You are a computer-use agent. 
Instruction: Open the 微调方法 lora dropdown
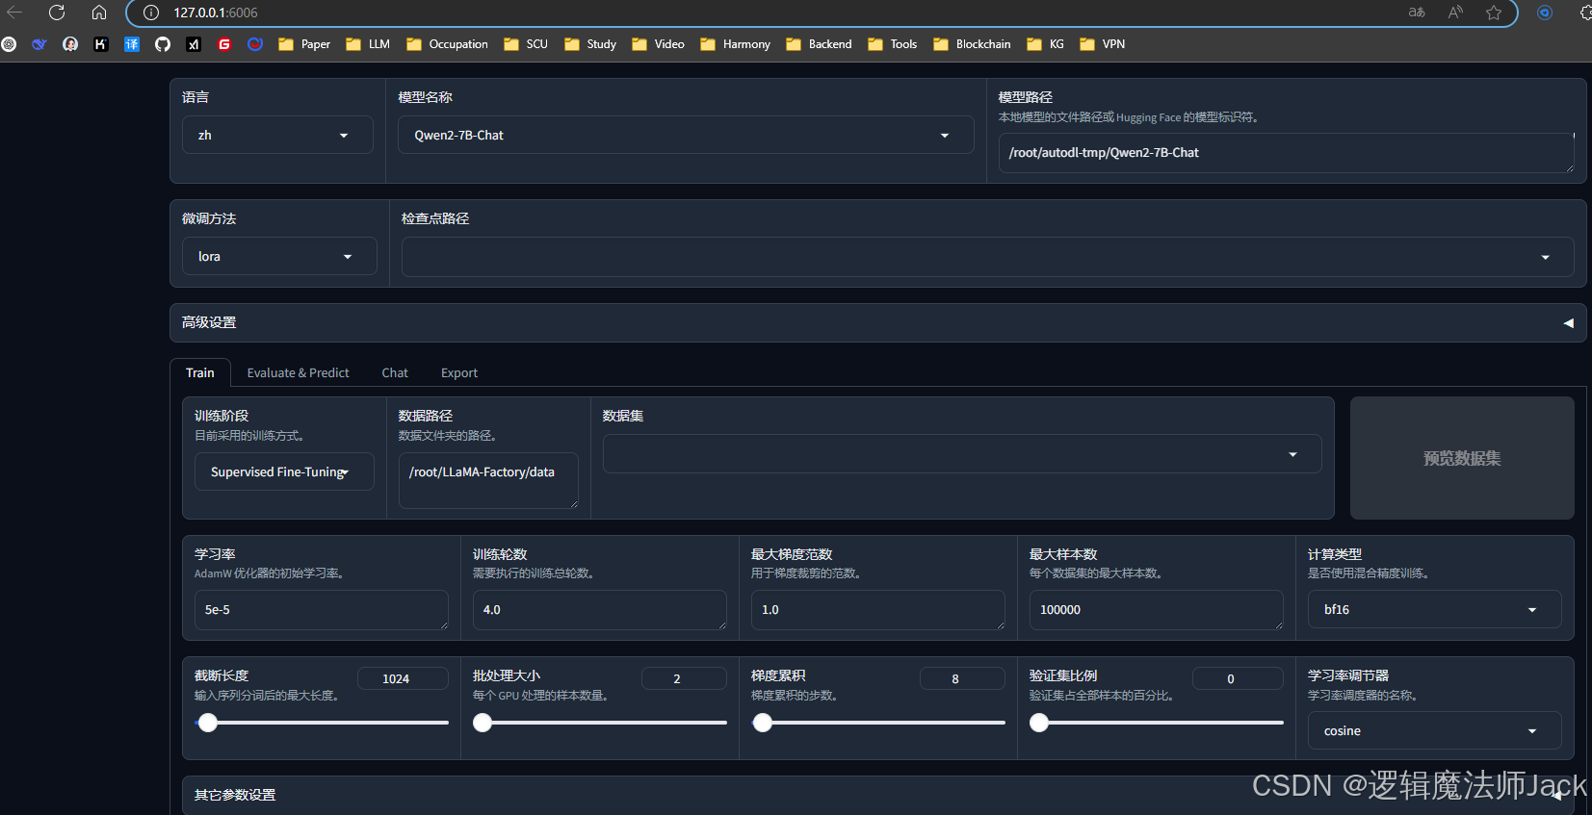pos(279,257)
